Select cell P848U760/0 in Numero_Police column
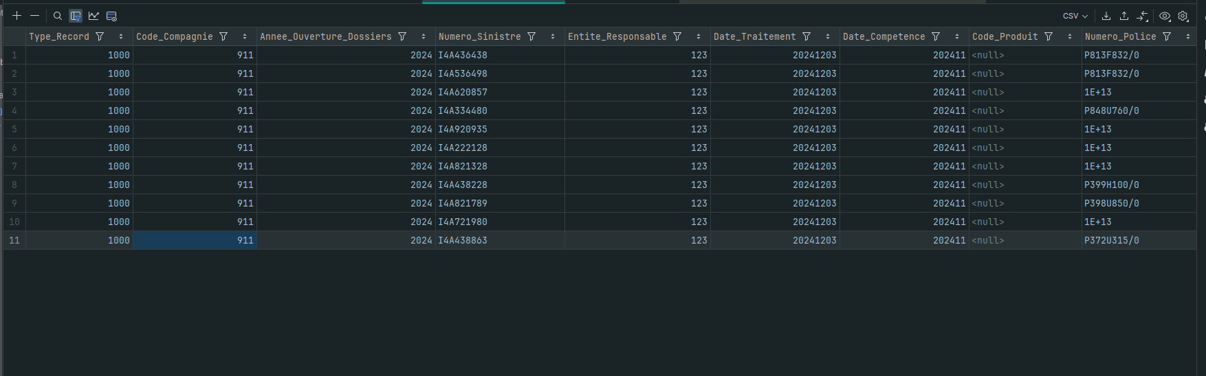Viewport: 1206px width, 376px height. (1111, 110)
